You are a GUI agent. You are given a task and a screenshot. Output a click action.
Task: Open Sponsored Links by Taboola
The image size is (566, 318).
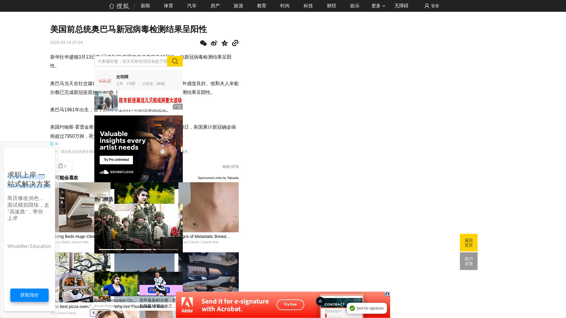point(218,178)
